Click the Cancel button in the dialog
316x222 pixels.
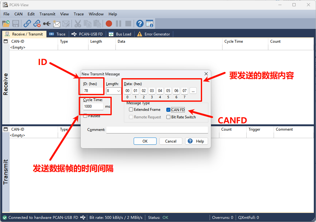[171, 141]
